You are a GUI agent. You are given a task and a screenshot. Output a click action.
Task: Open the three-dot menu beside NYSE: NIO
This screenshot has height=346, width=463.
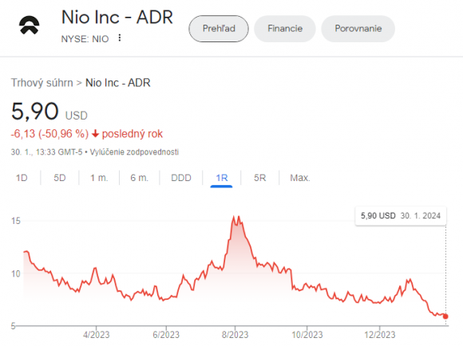[x=120, y=37]
